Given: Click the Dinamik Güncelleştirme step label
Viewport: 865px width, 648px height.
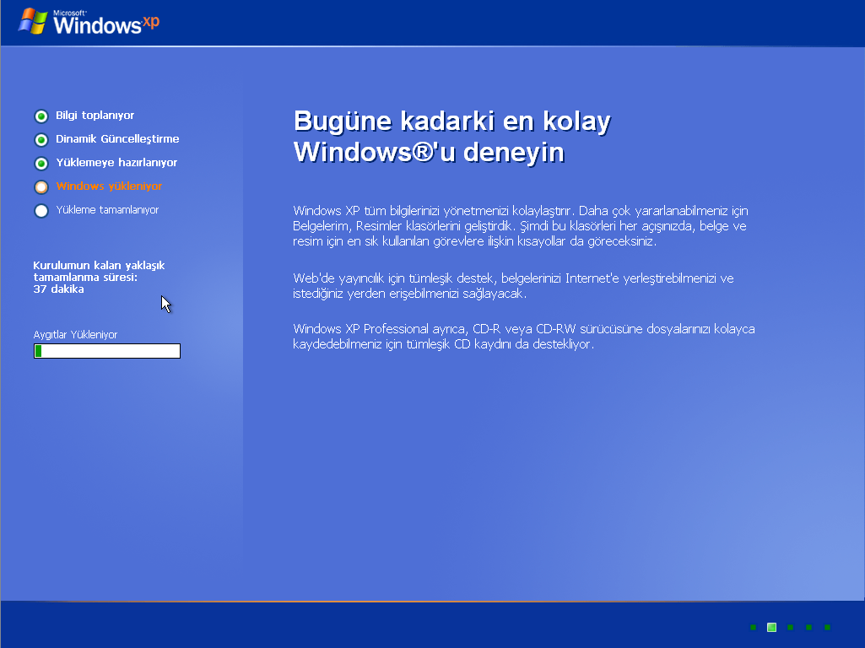Looking at the screenshot, I should click(x=117, y=139).
